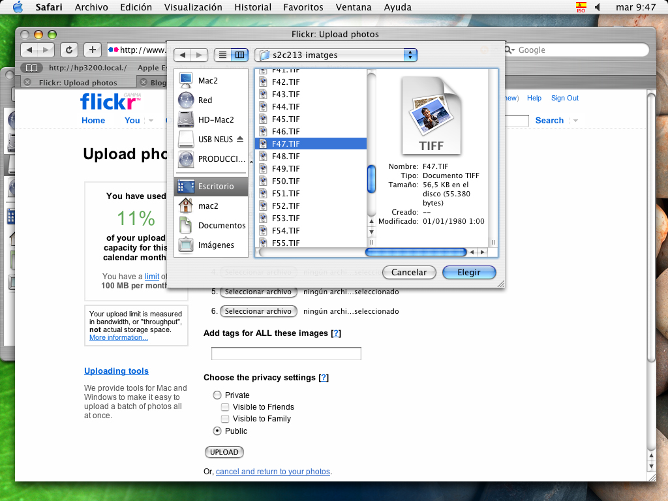Click the tags text input field
Image resolution: width=668 pixels, height=501 pixels.
286,354
